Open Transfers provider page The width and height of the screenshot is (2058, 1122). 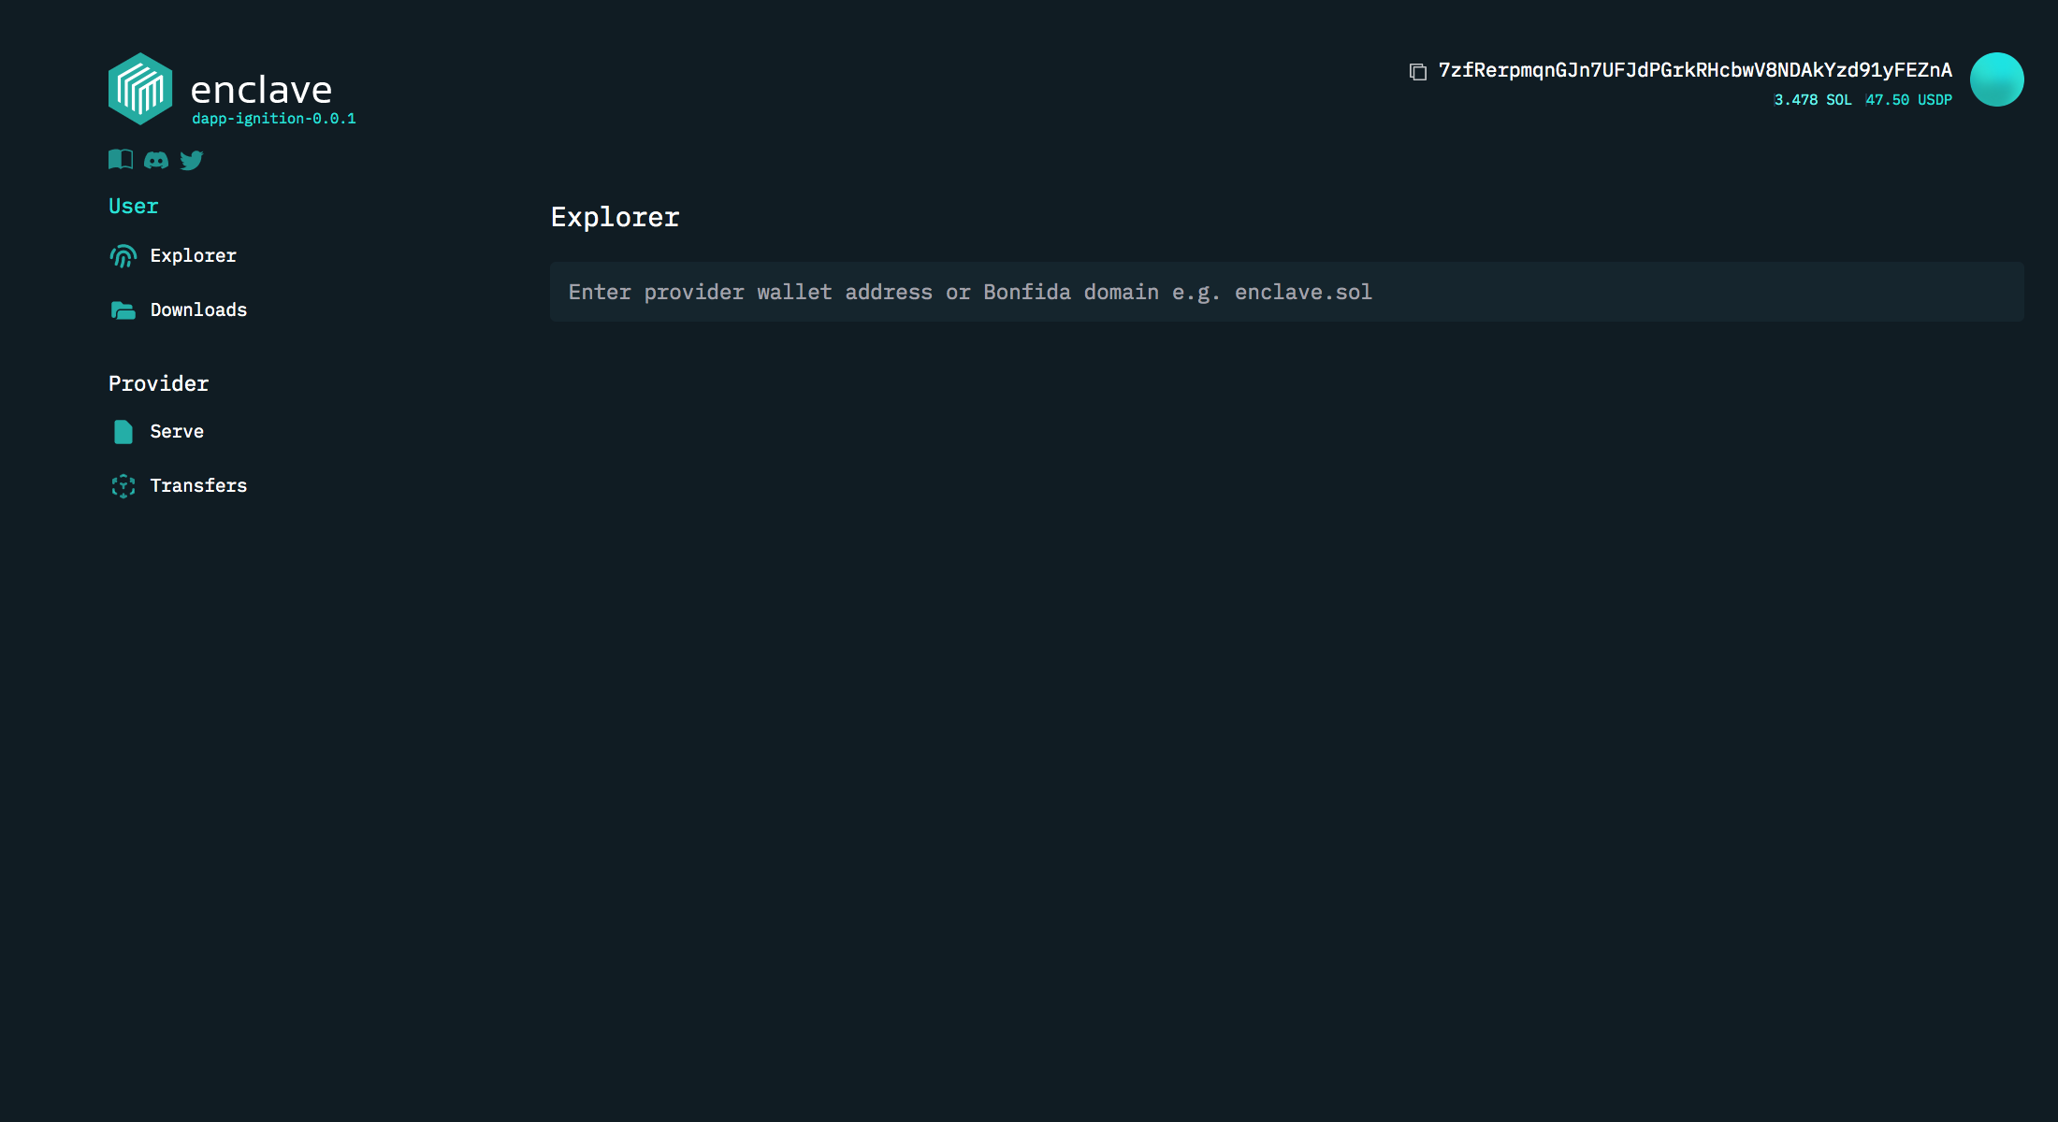coord(198,486)
